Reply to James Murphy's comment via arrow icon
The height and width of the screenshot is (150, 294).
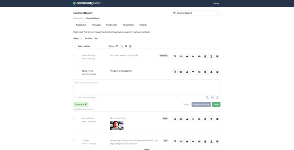click(193, 56)
